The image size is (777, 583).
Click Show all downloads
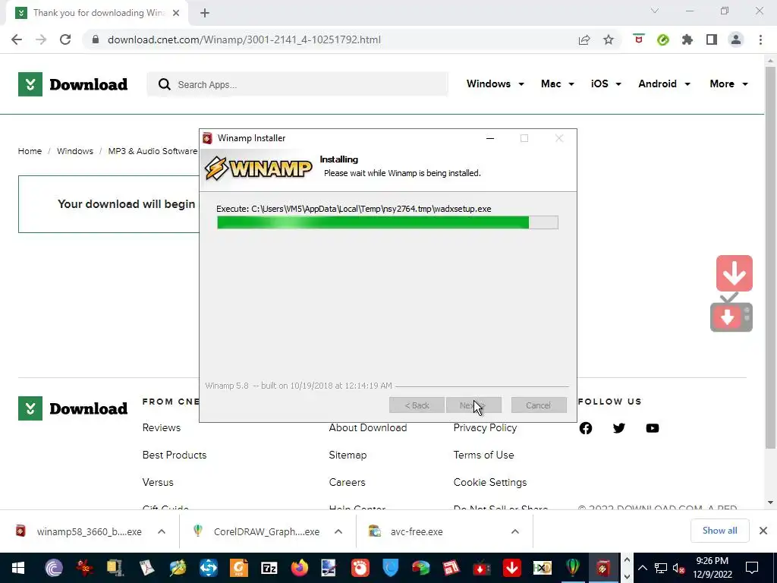click(719, 531)
